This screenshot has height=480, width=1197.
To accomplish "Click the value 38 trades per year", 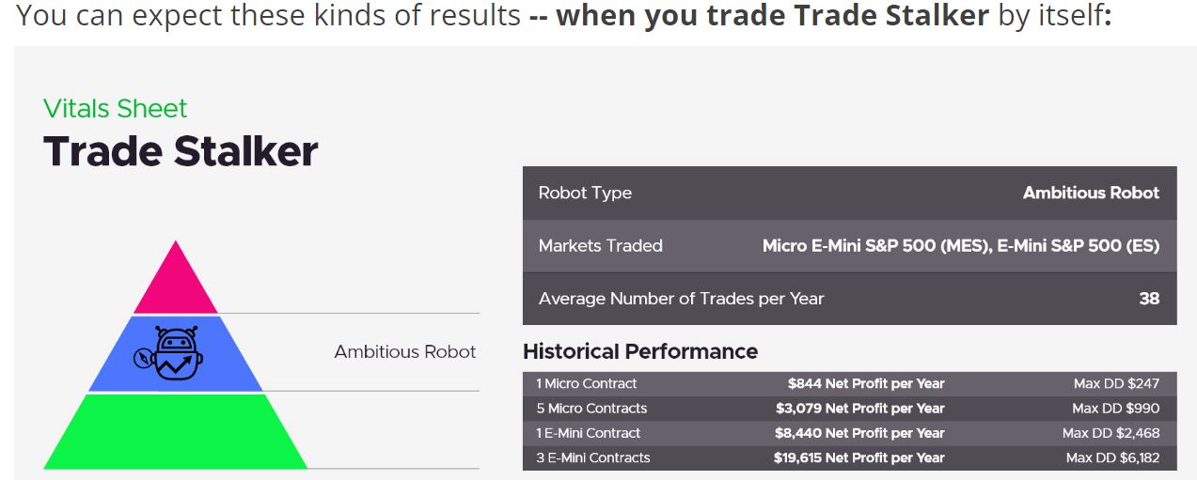I will click(1149, 299).
